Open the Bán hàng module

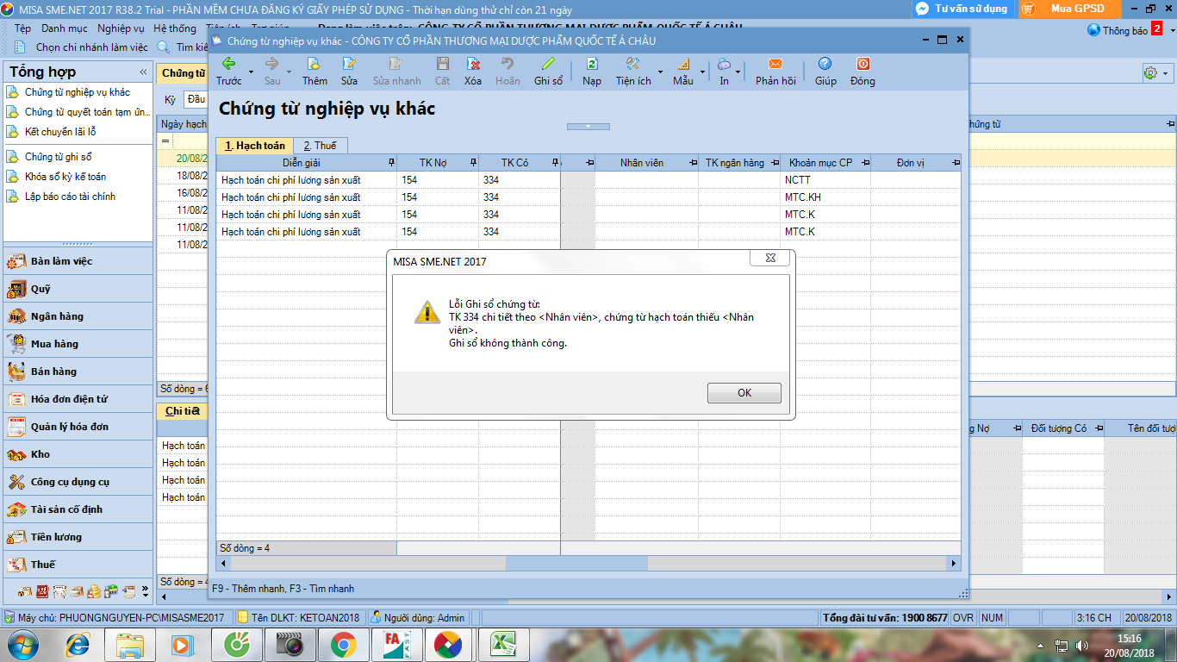tap(78, 372)
